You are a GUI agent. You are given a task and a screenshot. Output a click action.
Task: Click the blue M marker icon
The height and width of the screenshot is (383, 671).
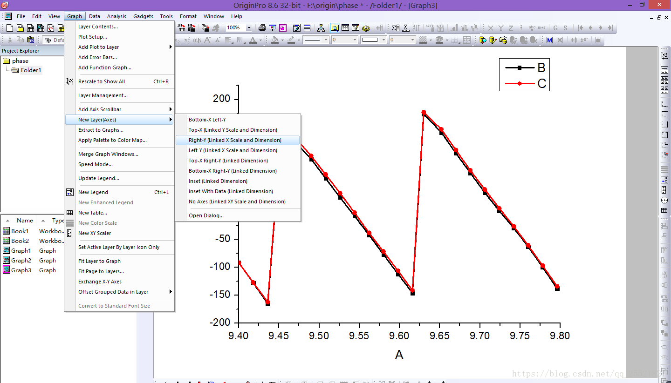549,40
